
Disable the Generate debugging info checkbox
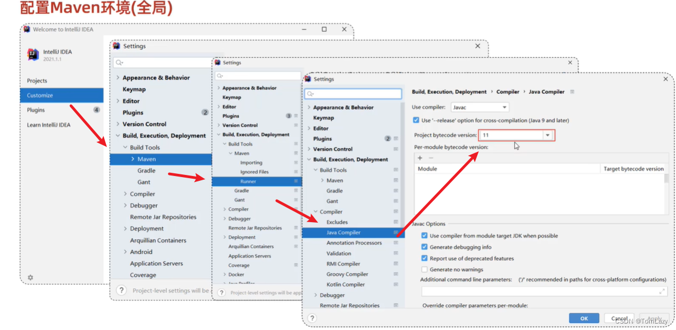click(x=425, y=246)
